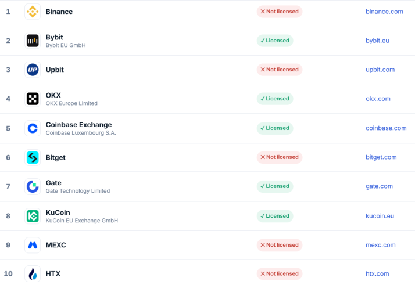Viewport: 415px width, 285px height.
Task: Follow the coinbase.com link
Action: [386, 128]
